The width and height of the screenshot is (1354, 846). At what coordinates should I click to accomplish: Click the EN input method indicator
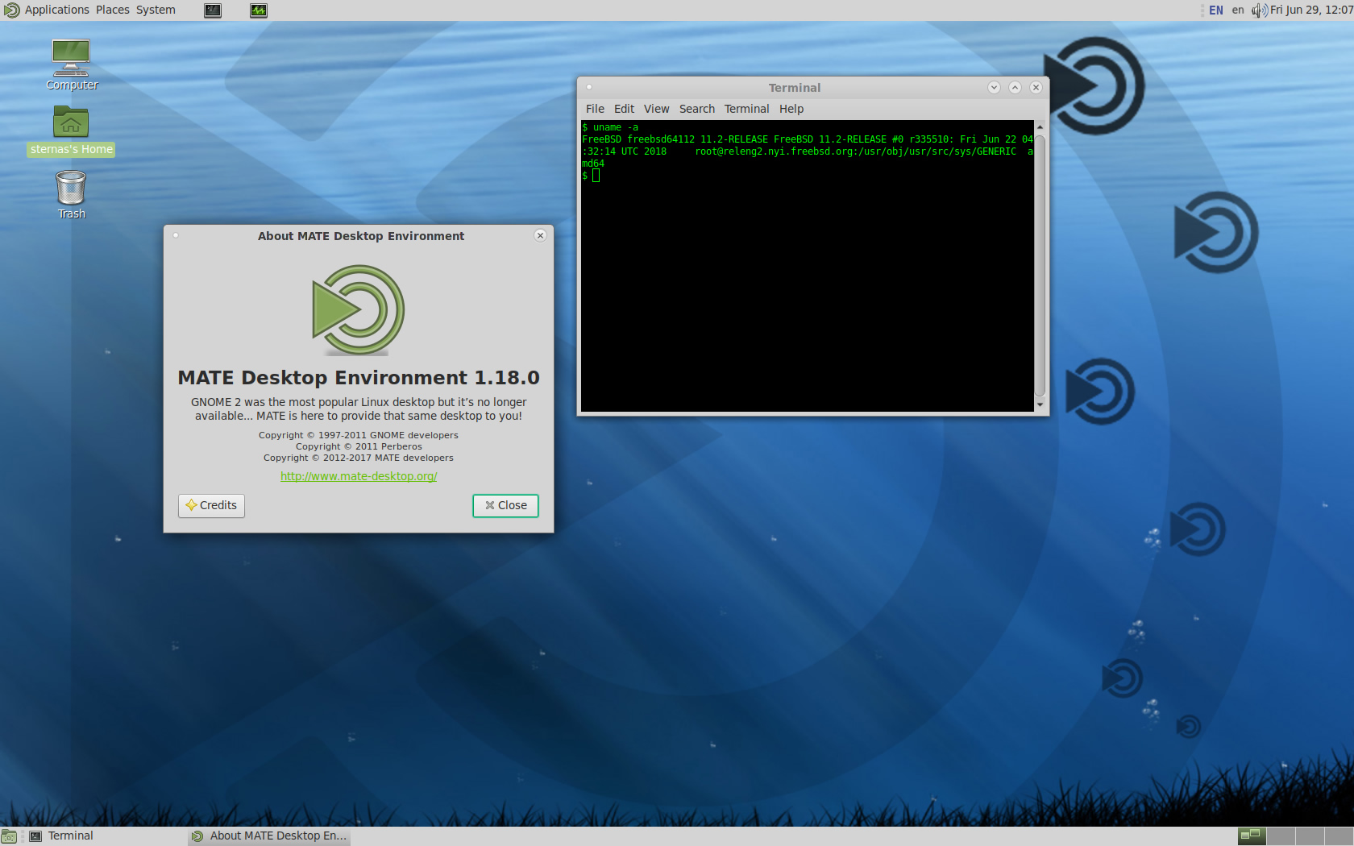click(1216, 10)
